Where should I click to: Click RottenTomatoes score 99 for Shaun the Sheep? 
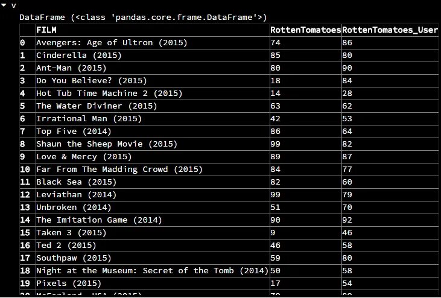306,144
